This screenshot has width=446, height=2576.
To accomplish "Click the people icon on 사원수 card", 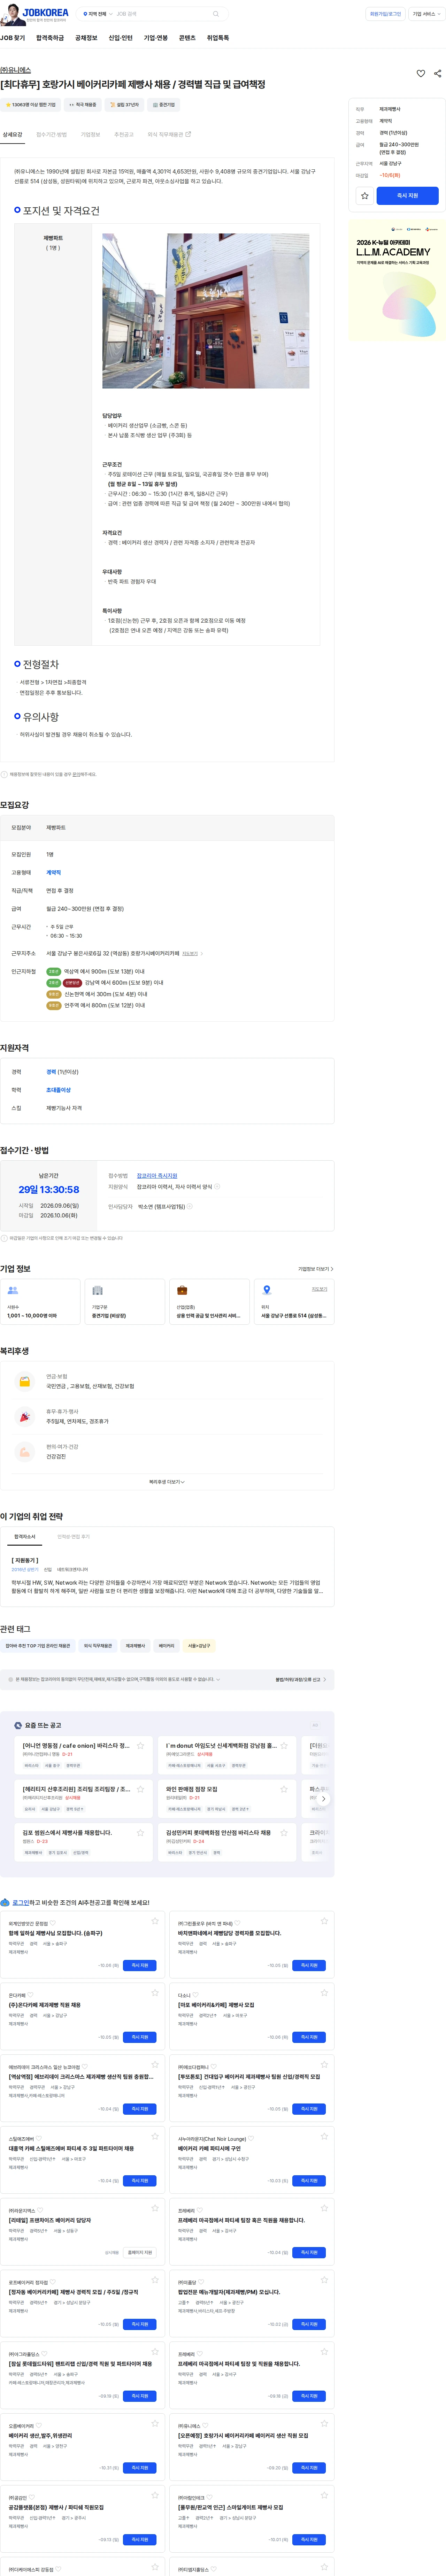I will pos(13,1290).
